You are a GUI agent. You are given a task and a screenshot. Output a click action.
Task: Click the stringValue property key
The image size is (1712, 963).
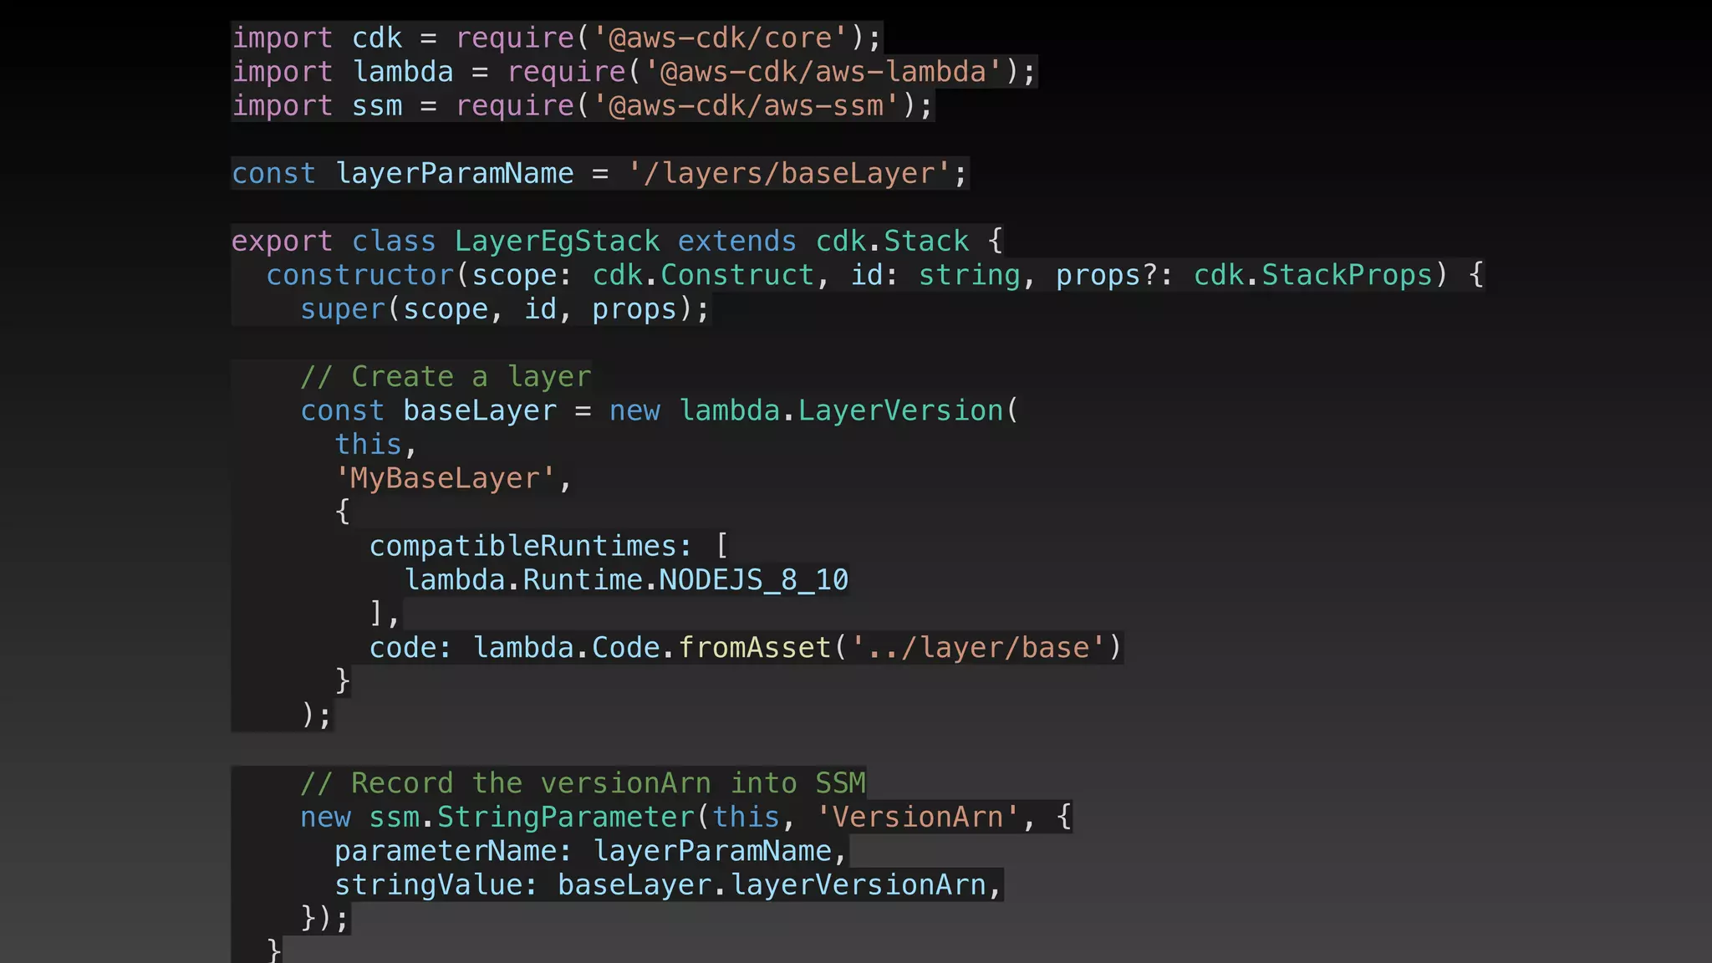(436, 885)
